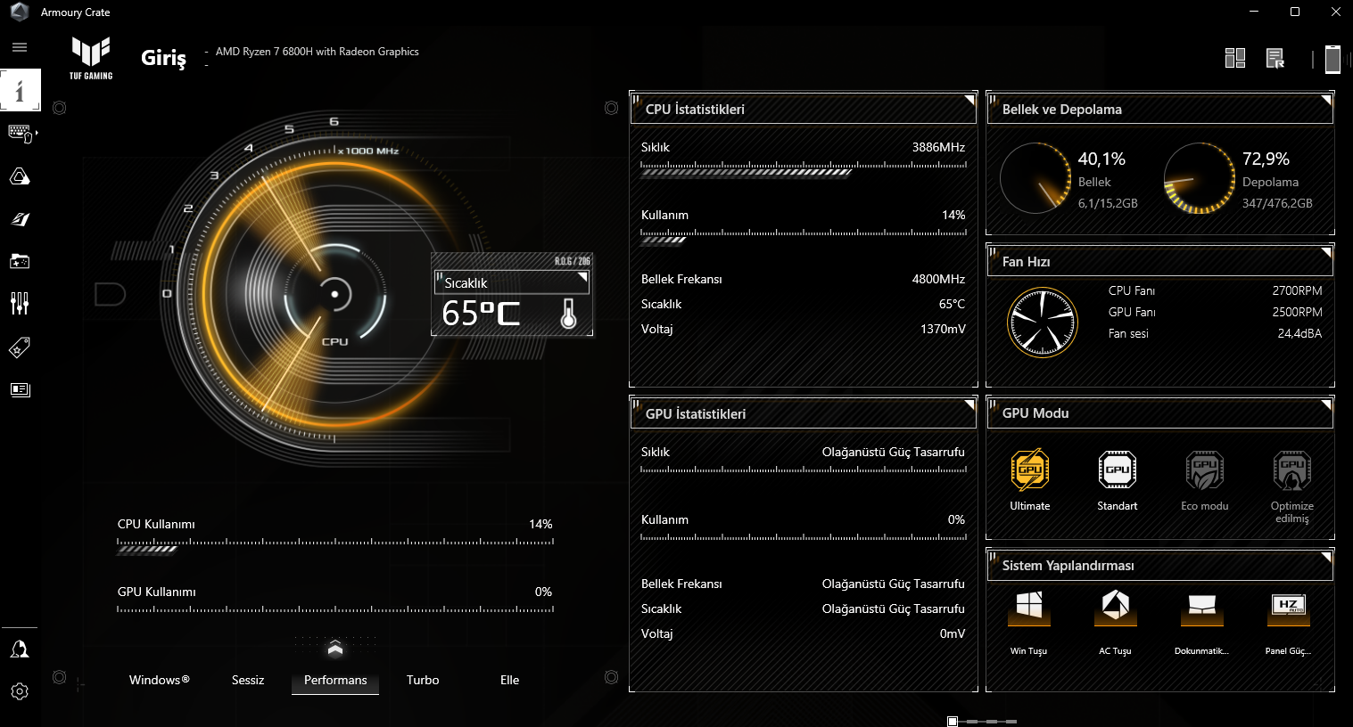
Task: Click the memory value 6,1/15,2GB
Action: (1108, 203)
